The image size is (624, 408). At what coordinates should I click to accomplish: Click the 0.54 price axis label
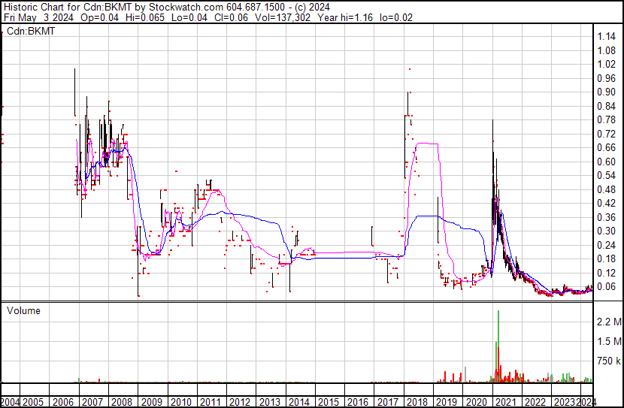(x=607, y=176)
